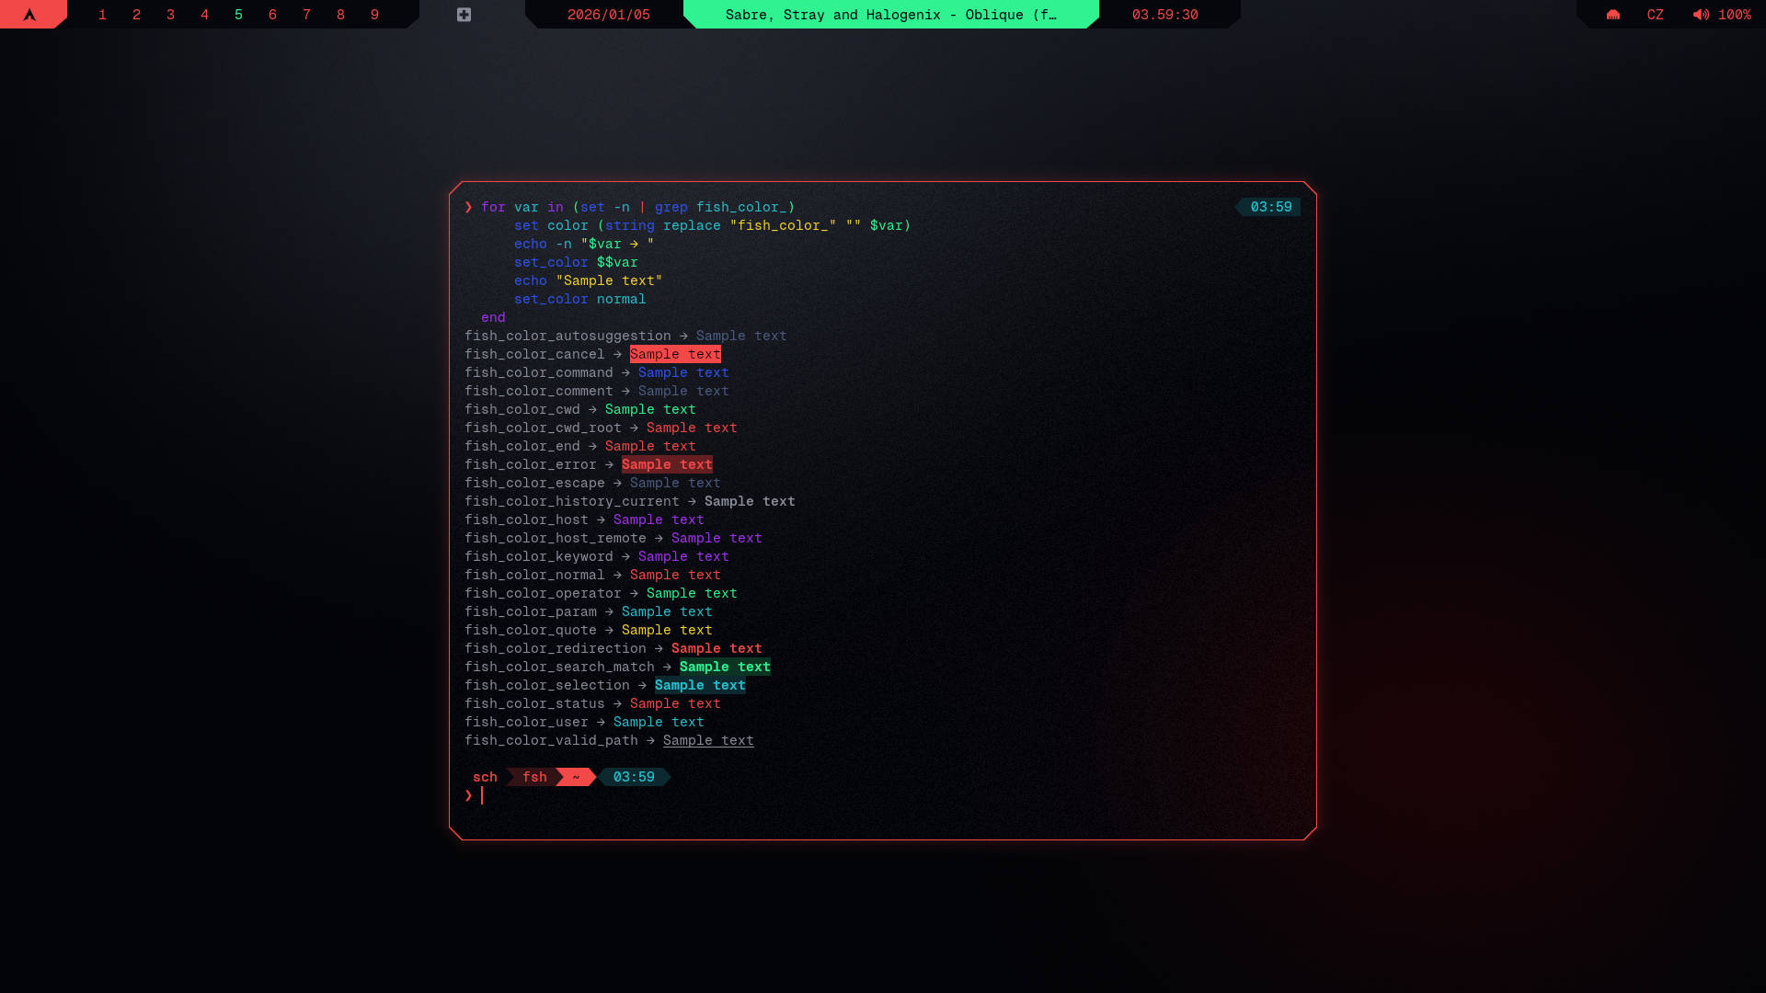Switch to workspace 9
Screen dimensions: 1766x993
[x=374, y=15]
